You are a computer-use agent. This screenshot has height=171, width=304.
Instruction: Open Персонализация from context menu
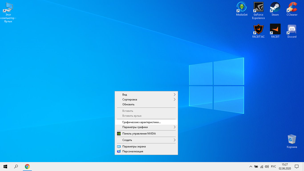[x=146, y=151]
